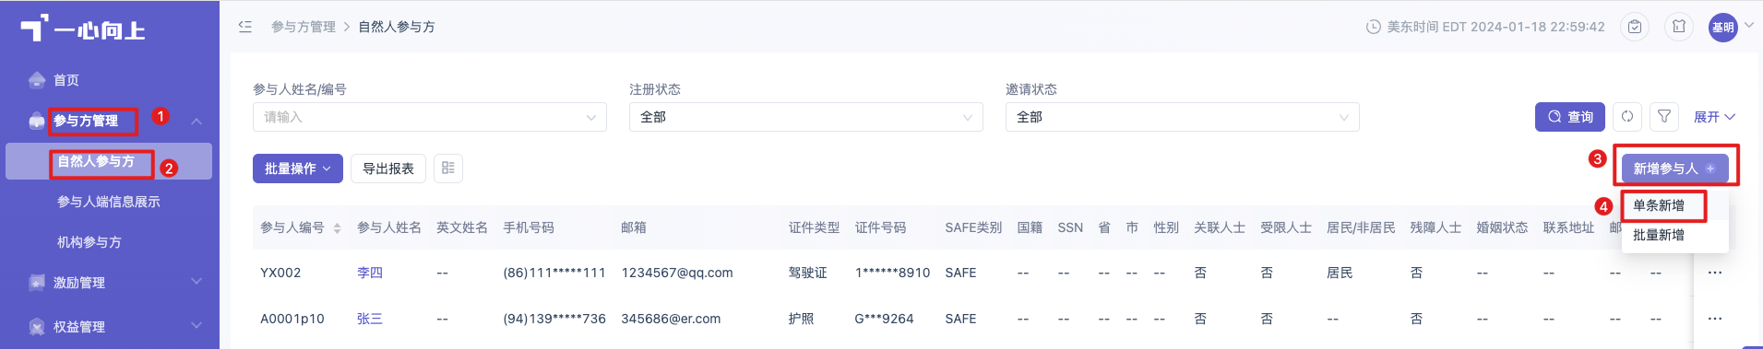Open the 注册状态 dropdown
The height and width of the screenshot is (349, 1763).
click(806, 117)
